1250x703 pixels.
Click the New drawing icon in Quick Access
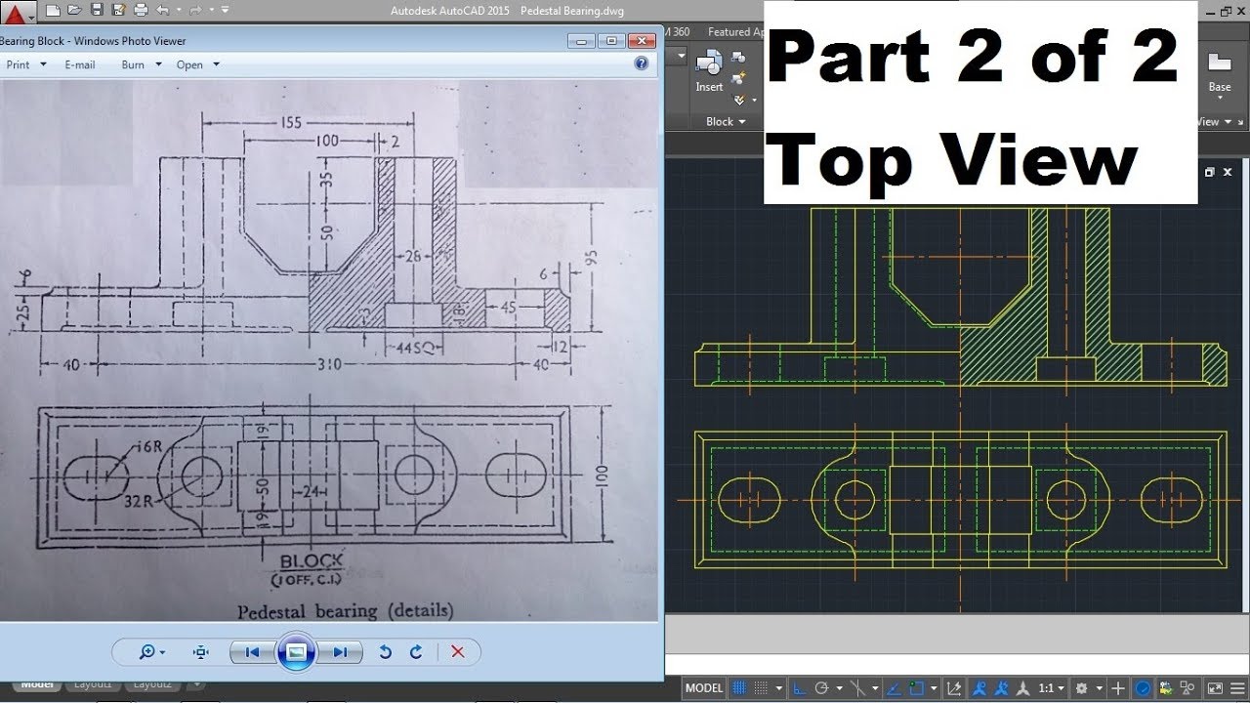[x=53, y=11]
